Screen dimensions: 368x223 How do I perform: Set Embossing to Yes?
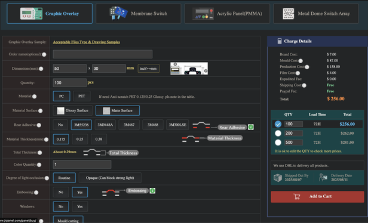tap(80, 192)
